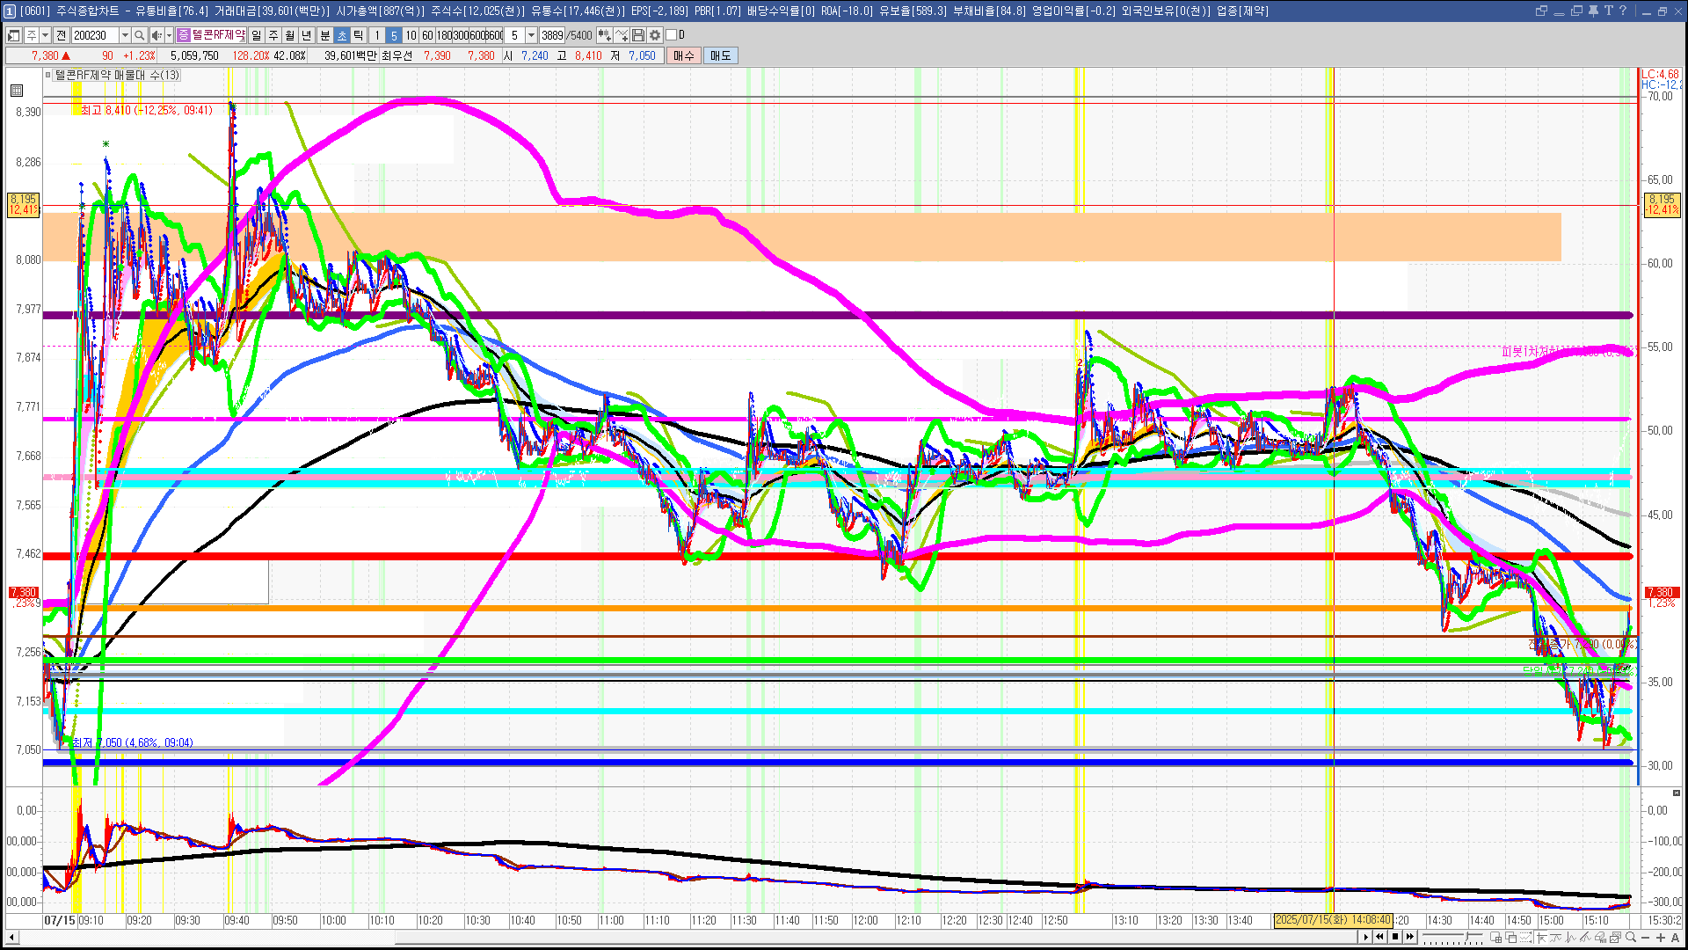Toggle the 텔콘RF제약 indicator legend checkbox
The height and width of the screenshot is (950, 1688).
click(x=48, y=76)
